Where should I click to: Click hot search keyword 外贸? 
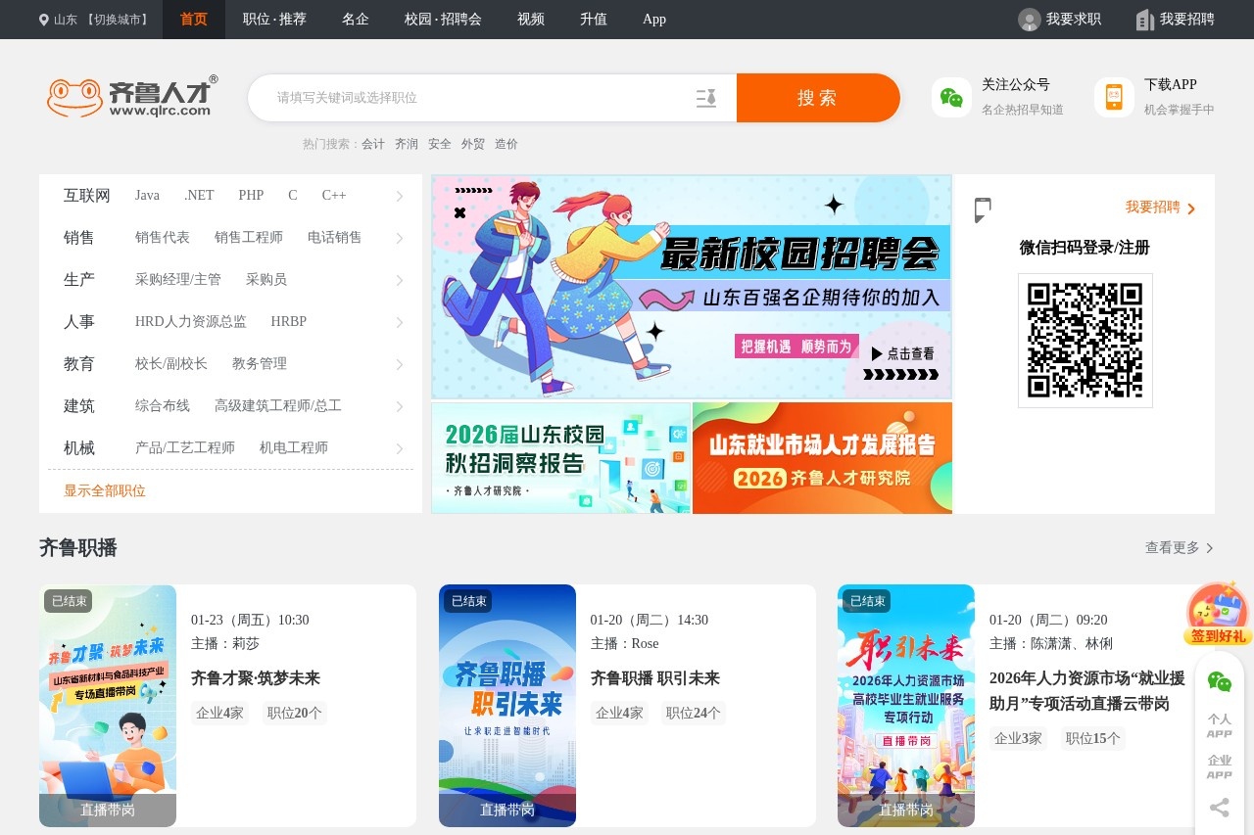(473, 144)
